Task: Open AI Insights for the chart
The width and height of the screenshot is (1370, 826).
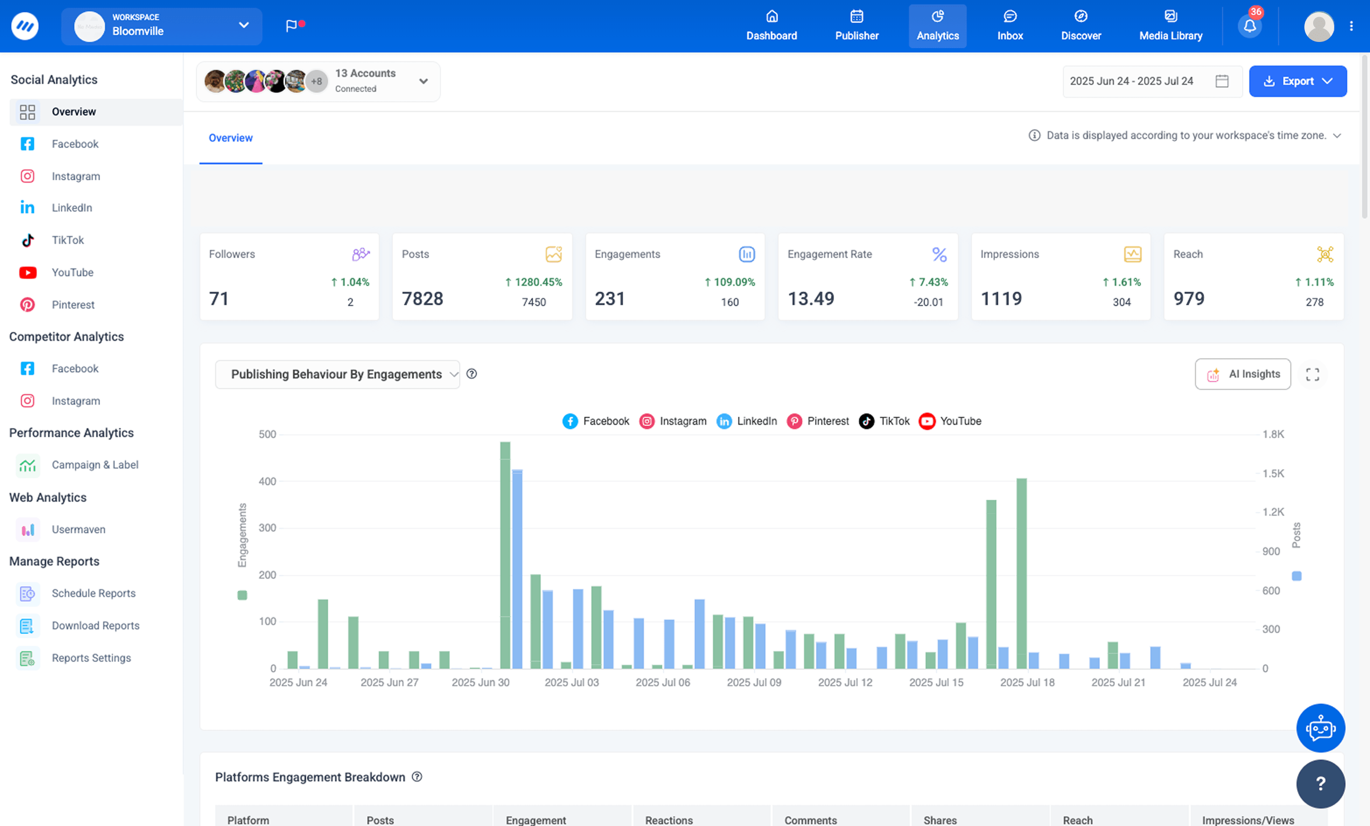Action: [x=1243, y=374]
